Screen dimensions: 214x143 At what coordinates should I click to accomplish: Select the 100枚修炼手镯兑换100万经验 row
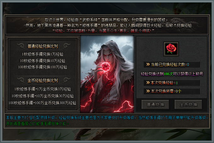coord(43,67)
